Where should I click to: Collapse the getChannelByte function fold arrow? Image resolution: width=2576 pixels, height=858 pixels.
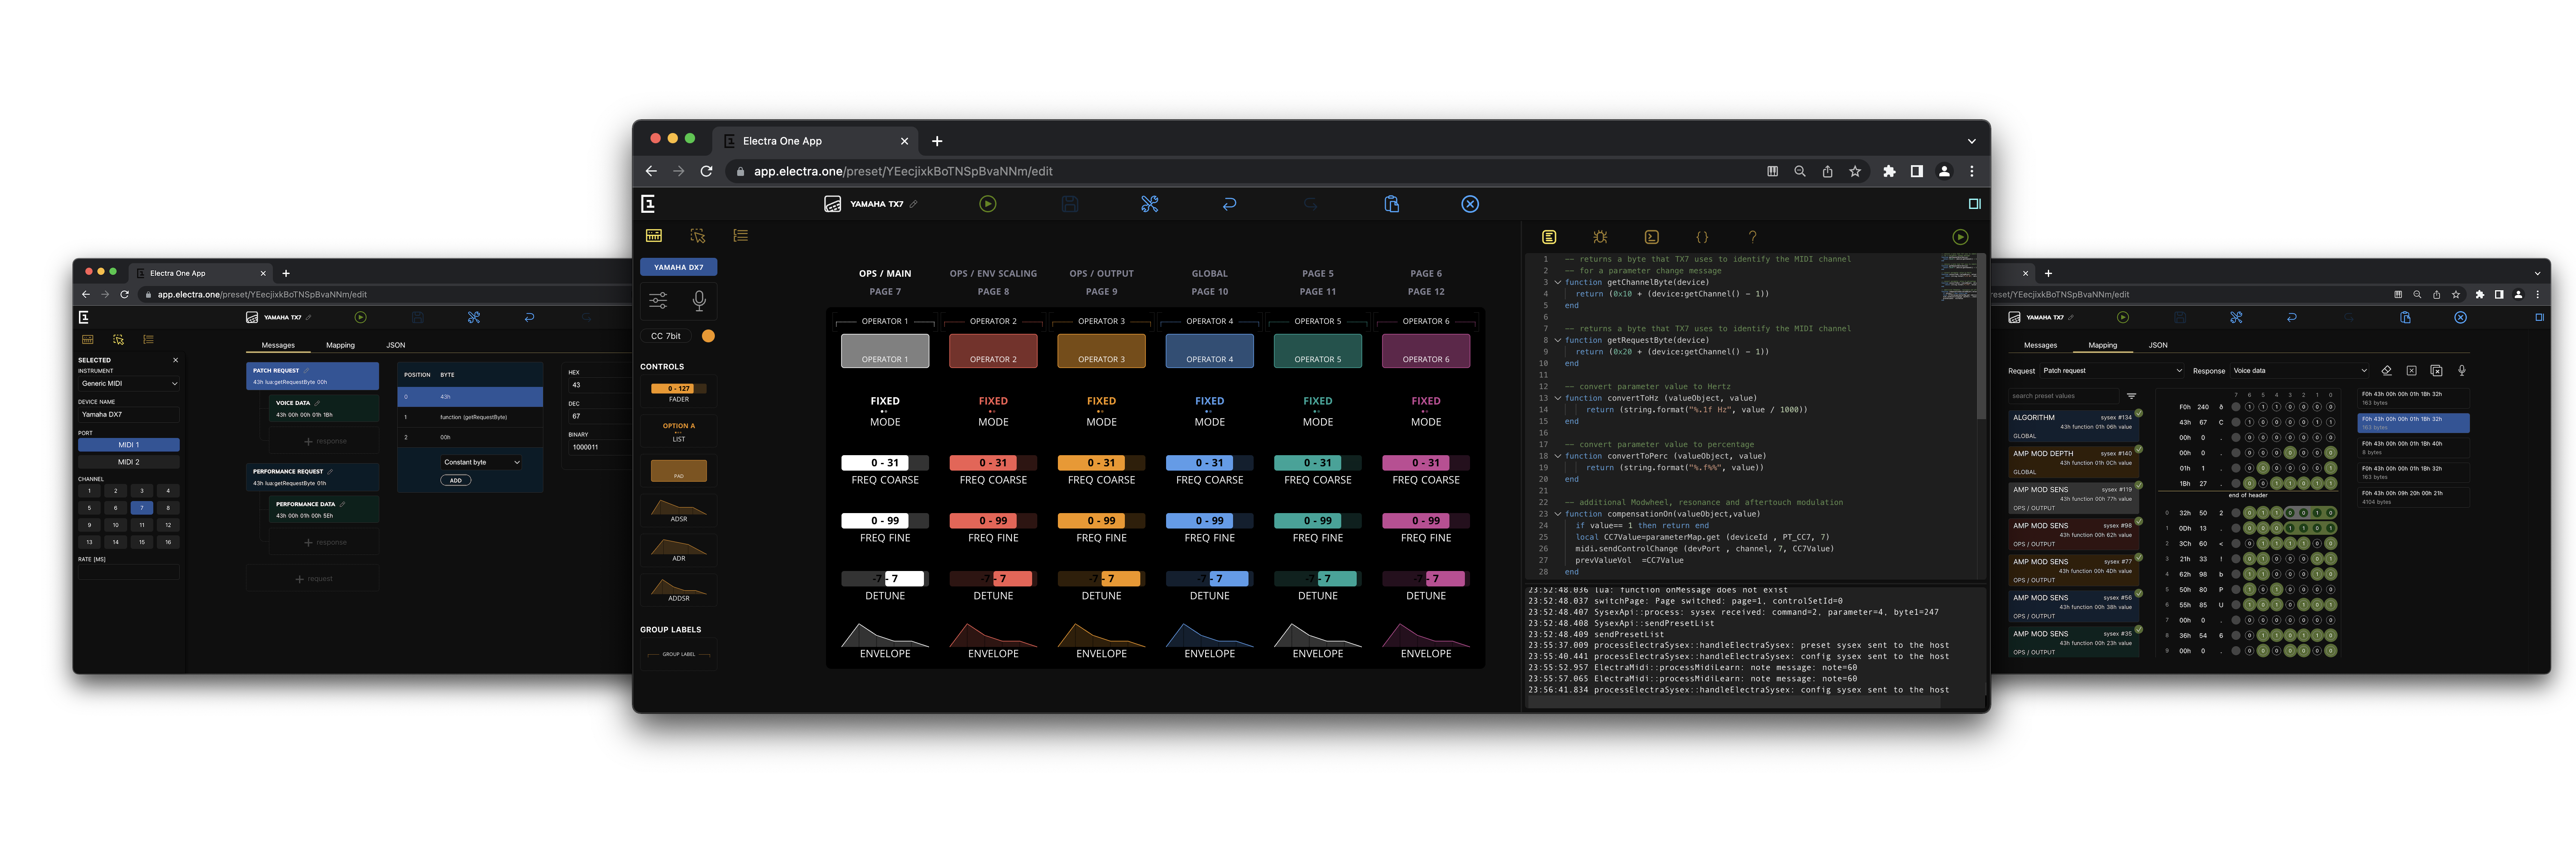pyautogui.click(x=1557, y=283)
